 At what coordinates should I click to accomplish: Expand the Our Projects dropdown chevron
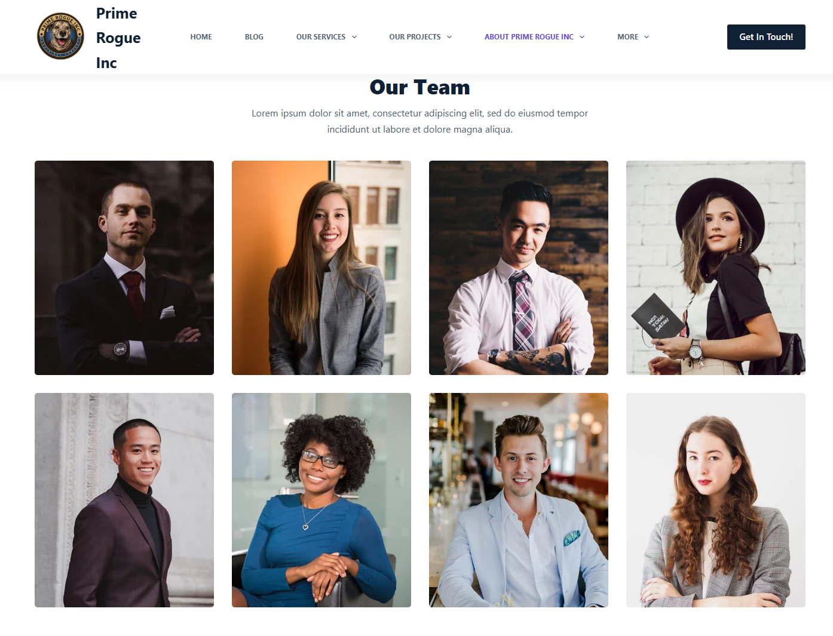449,37
